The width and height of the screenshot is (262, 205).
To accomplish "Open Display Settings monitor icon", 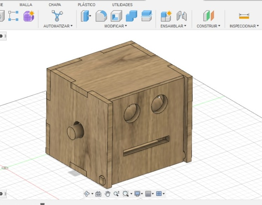I will tap(137, 194).
